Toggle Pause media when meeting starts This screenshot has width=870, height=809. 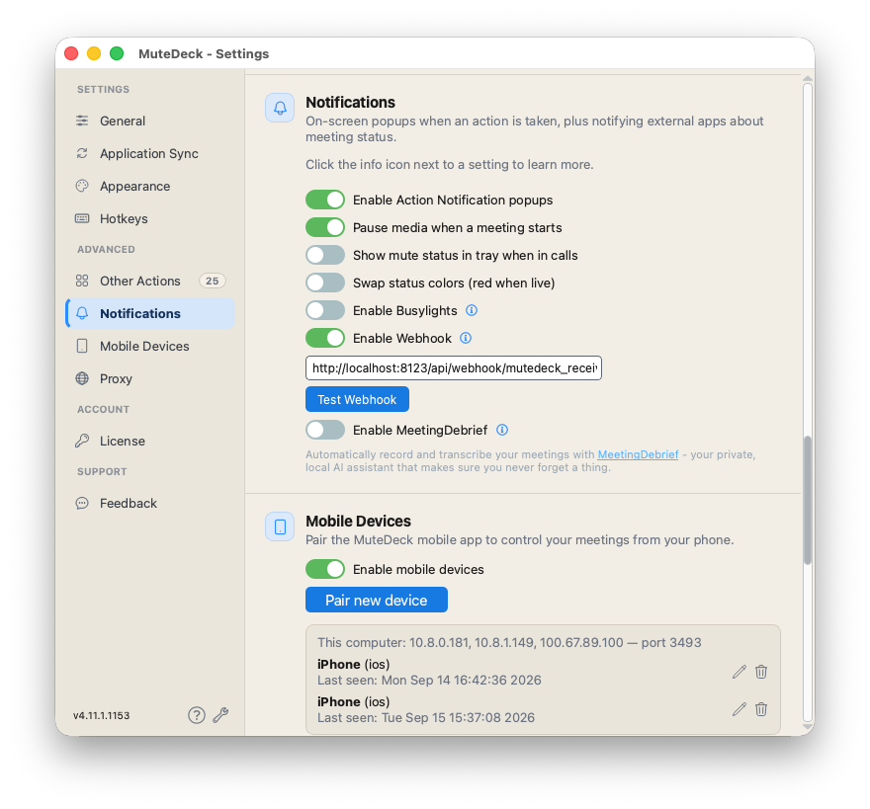pos(325,227)
